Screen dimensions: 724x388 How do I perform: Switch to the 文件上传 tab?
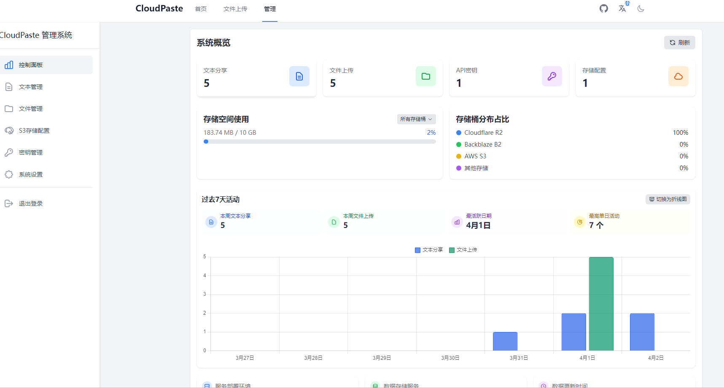[235, 8]
